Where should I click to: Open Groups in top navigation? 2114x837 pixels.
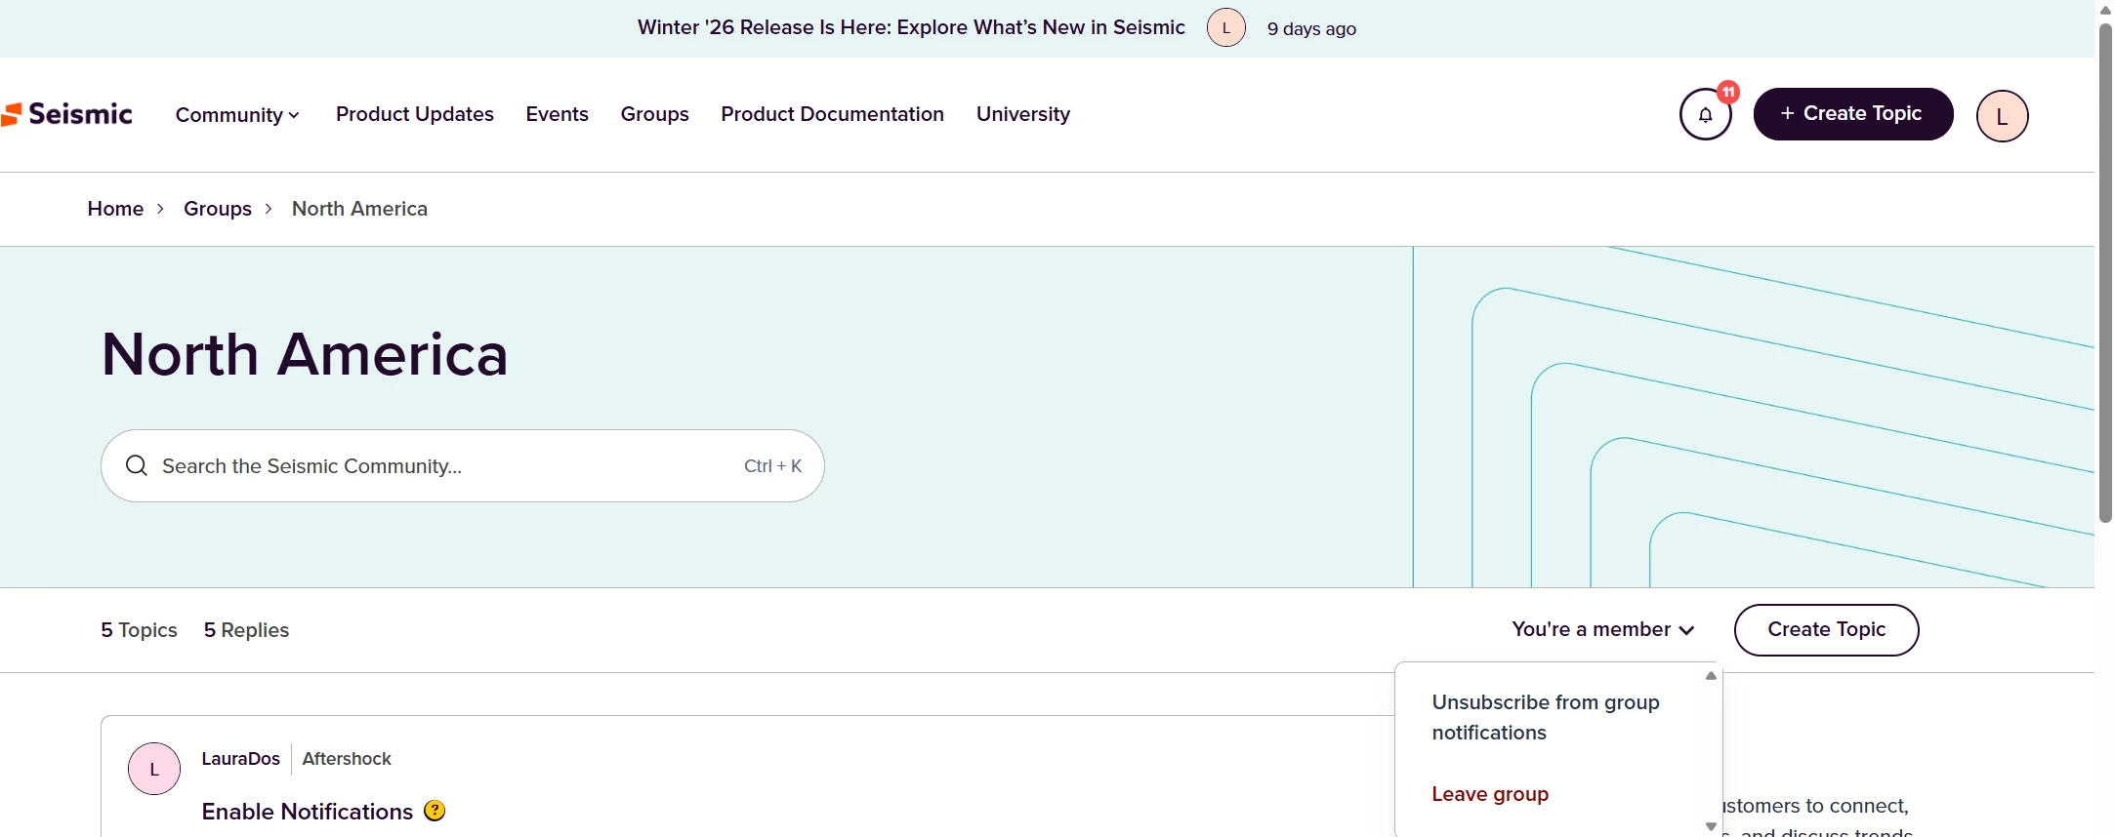(654, 114)
